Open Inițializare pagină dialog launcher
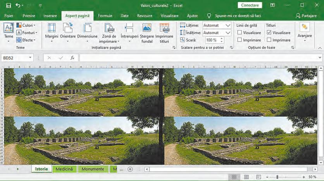This screenshot has width=324, height=181. tap(174, 48)
